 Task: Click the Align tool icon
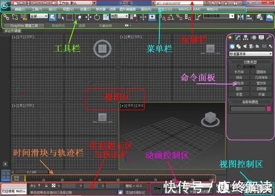(x=249, y=17)
